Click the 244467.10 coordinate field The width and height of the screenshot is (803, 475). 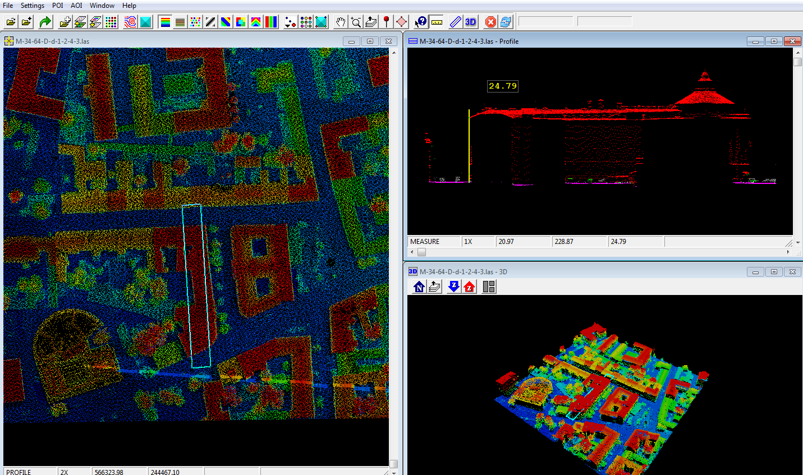tap(176, 472)
